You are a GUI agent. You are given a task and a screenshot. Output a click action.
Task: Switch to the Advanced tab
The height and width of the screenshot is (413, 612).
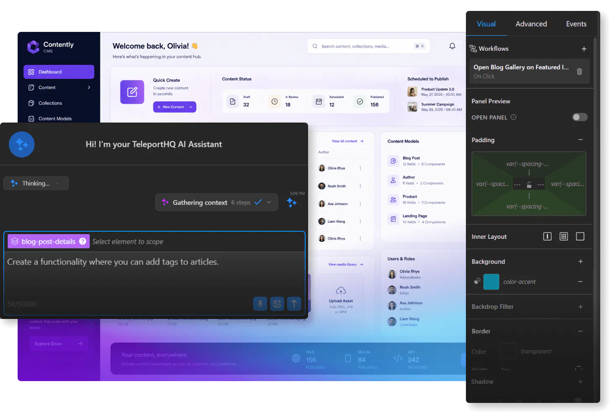tap(531, 24)
